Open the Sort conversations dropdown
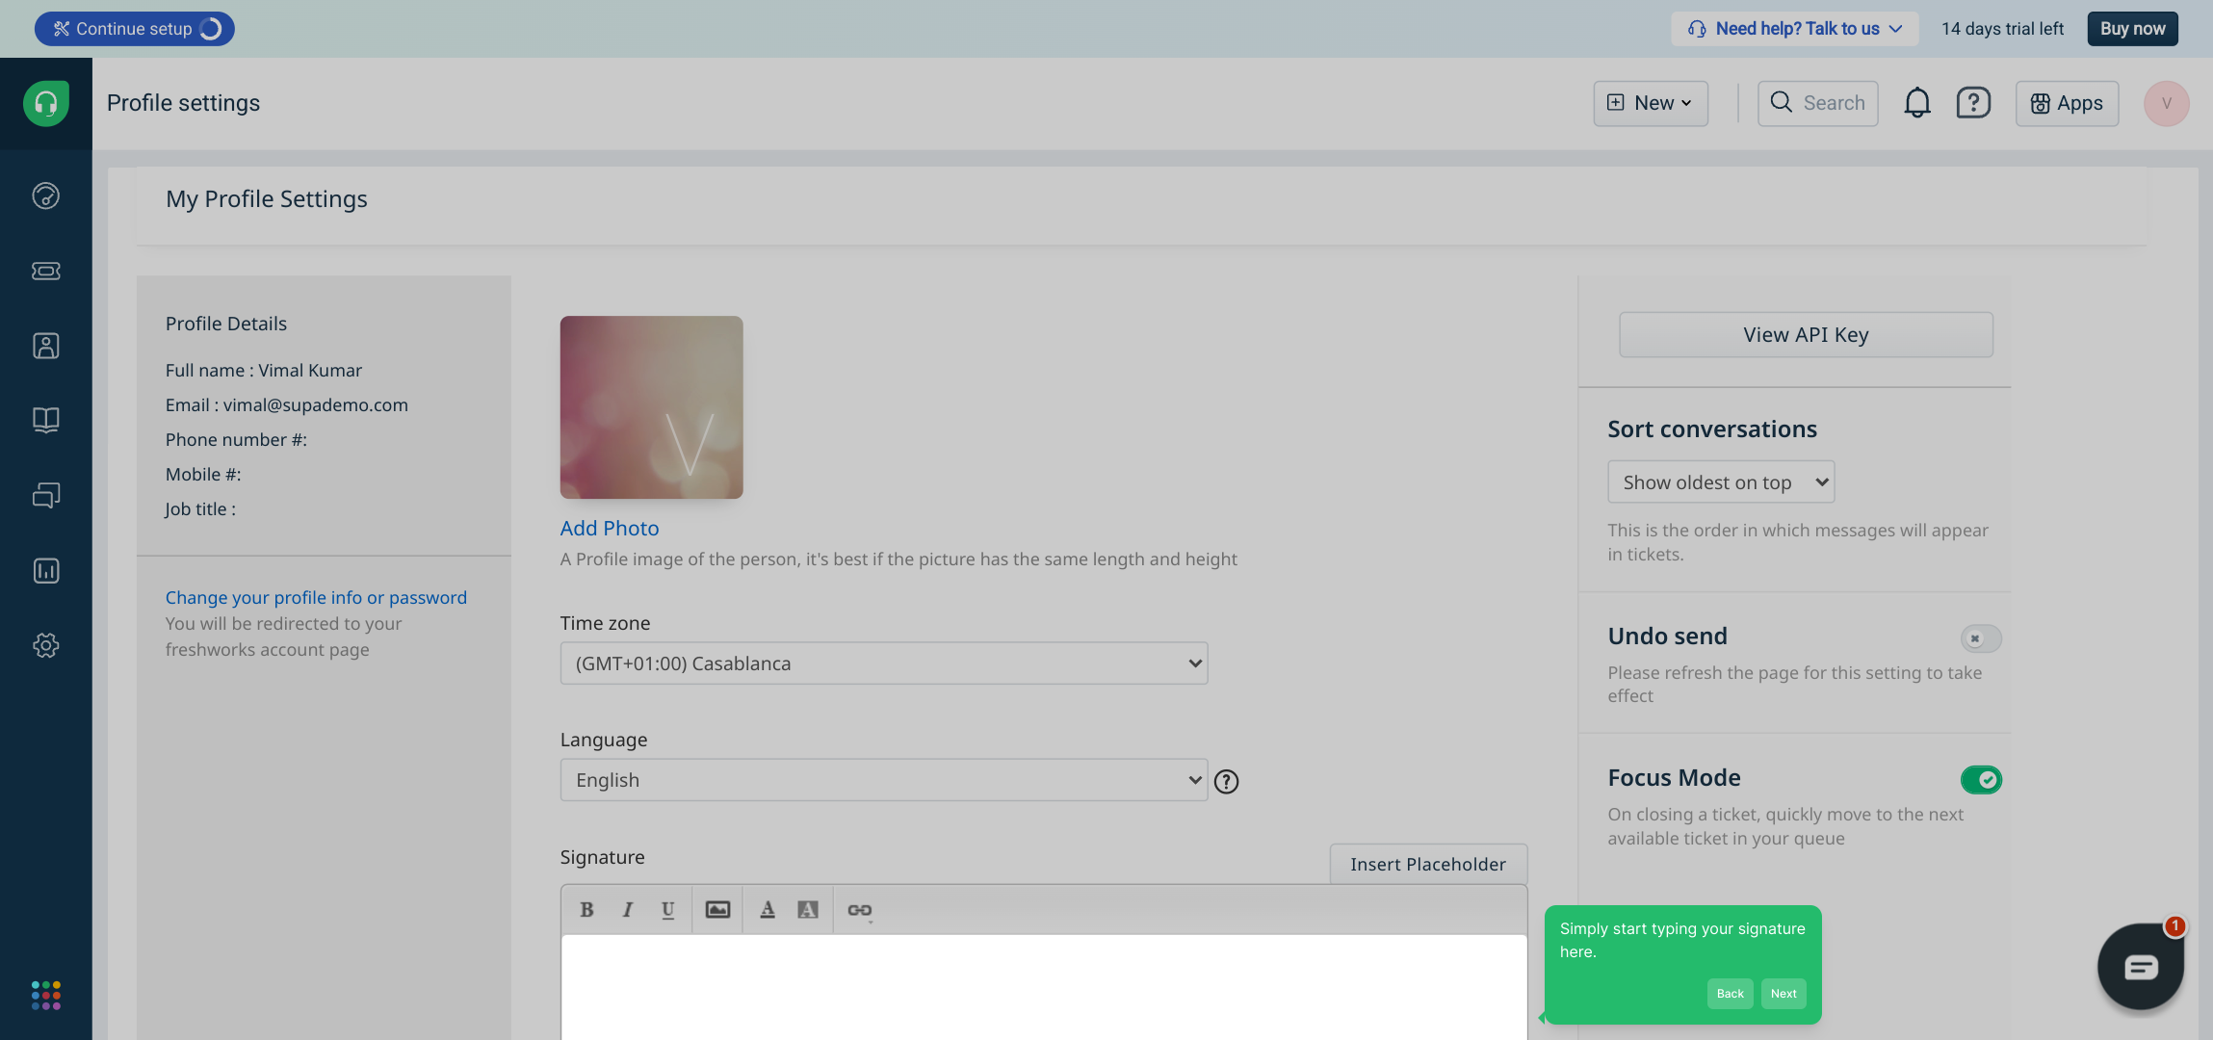Image resolution: width=2213 pixels, height=1040 pixels. (x=1720, y=482)
